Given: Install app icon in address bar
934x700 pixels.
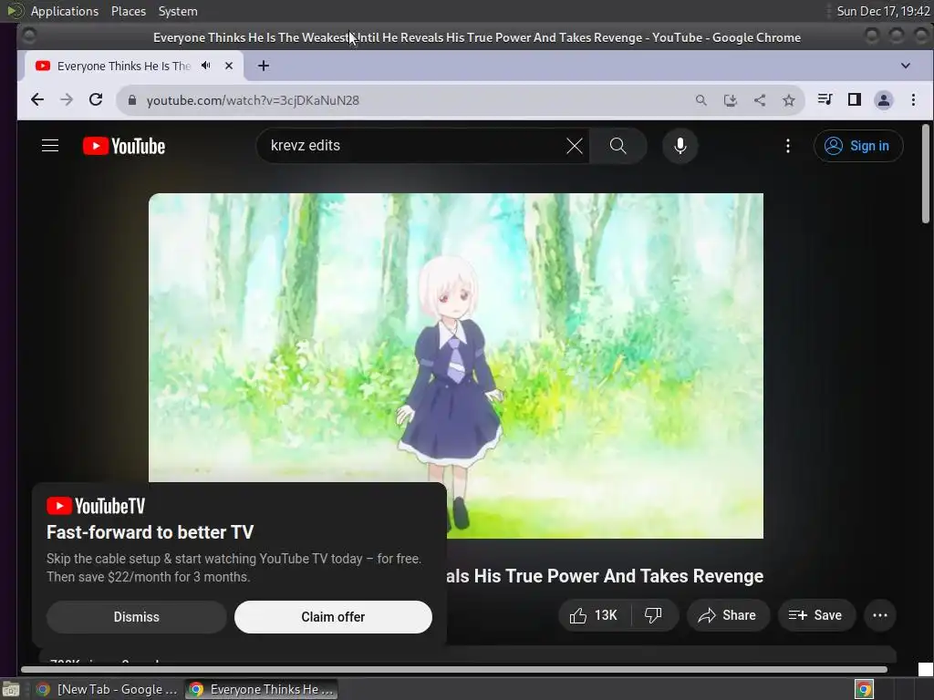Looking at the screenshot, I should [731, 100].
